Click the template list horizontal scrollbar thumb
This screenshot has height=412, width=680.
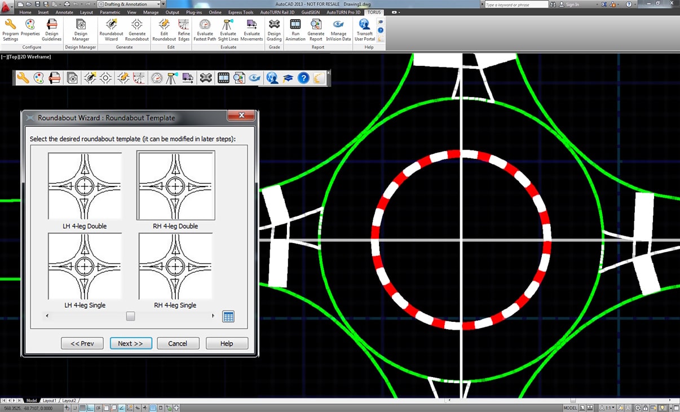[x=130, y=316]
